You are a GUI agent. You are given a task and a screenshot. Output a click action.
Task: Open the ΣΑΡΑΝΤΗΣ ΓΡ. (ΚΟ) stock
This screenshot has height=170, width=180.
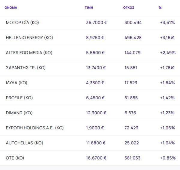point(25,68)
